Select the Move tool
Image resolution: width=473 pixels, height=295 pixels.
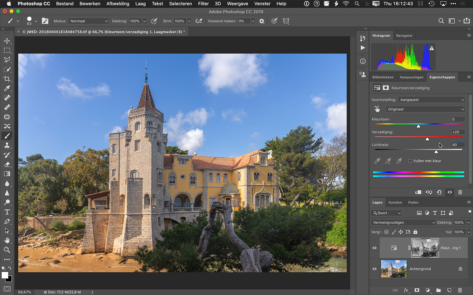click(7, 41)
